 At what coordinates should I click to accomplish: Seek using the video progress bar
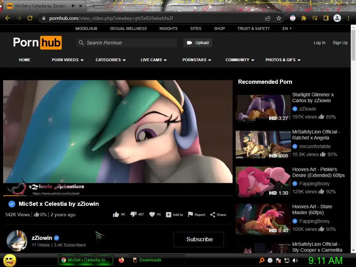[118, 195]
